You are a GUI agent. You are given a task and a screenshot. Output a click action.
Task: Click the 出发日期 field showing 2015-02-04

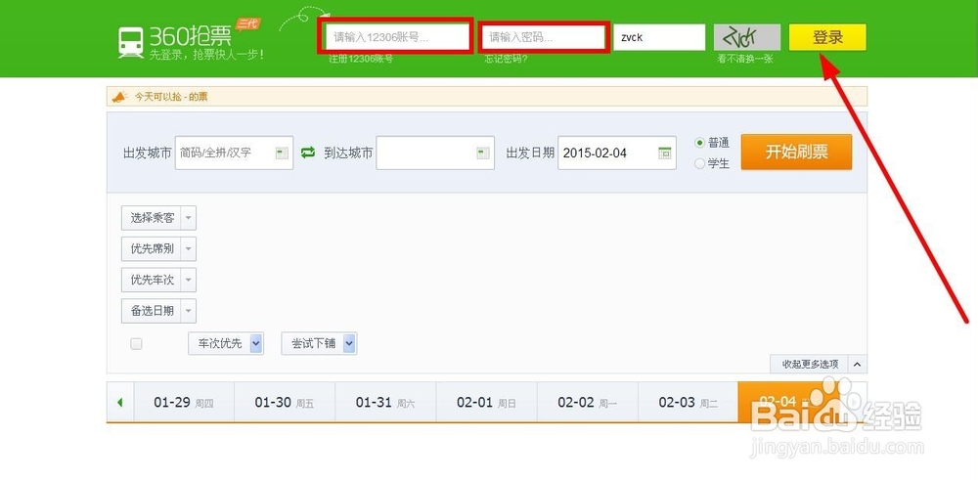point(617,153)
